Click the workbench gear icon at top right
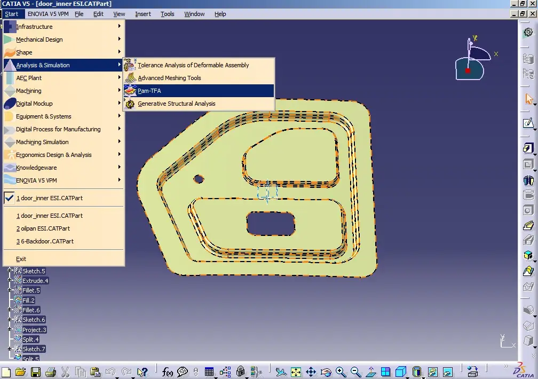538x379 pixels. pos(528,32)
